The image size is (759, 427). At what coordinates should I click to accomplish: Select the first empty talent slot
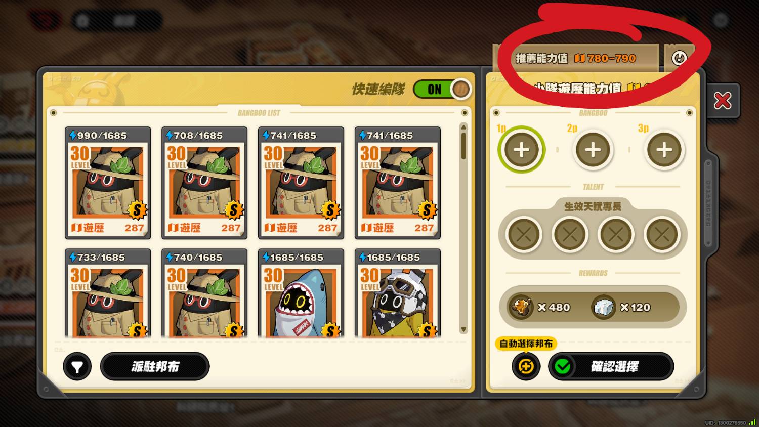click(x=524, y=234)
